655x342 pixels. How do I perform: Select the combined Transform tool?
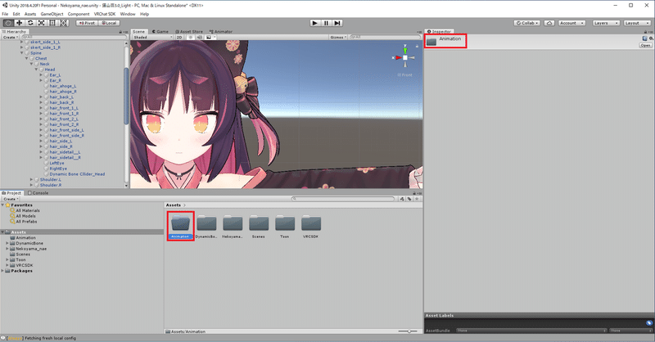click(x=64, y=23)
